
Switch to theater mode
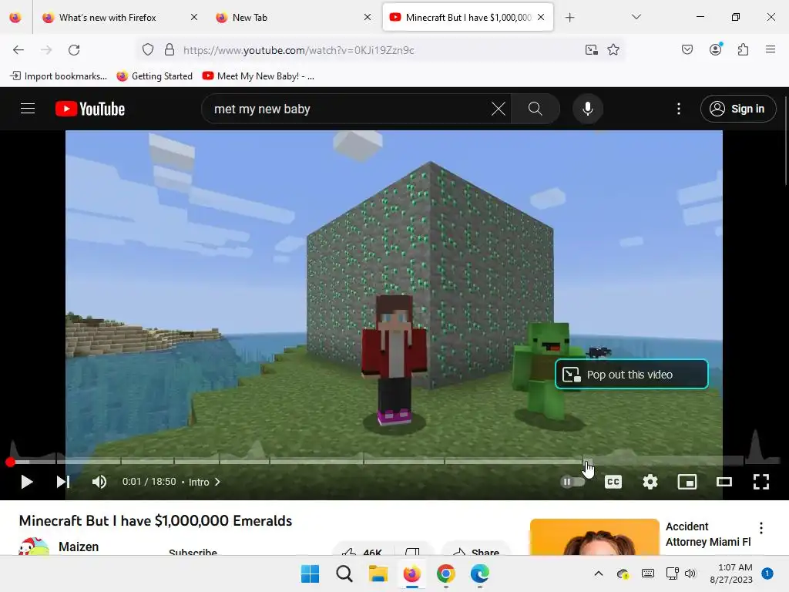(724, 482)
